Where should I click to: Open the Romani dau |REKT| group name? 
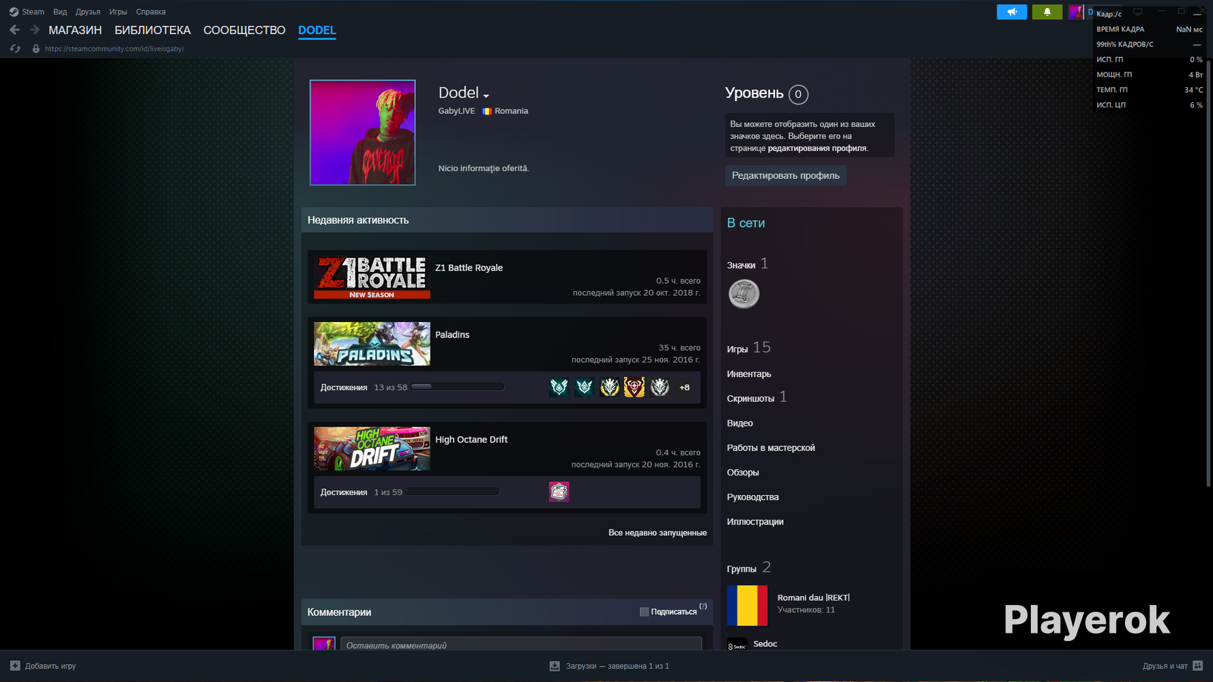[x=814, y=597]
